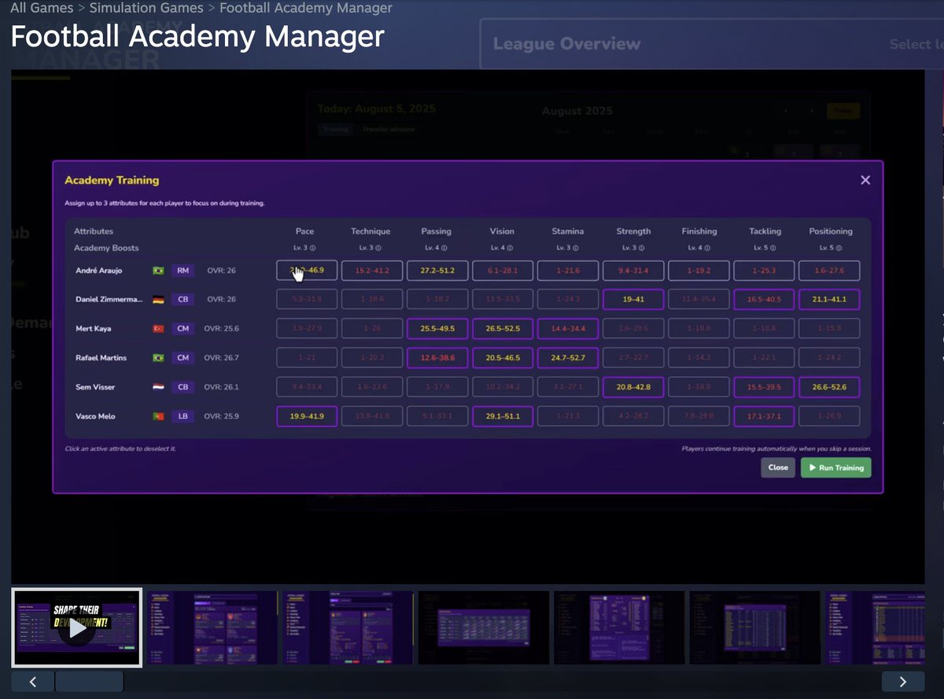944x699 pixels.
Task: Click the Run Training button
Action: click(835, 468)
